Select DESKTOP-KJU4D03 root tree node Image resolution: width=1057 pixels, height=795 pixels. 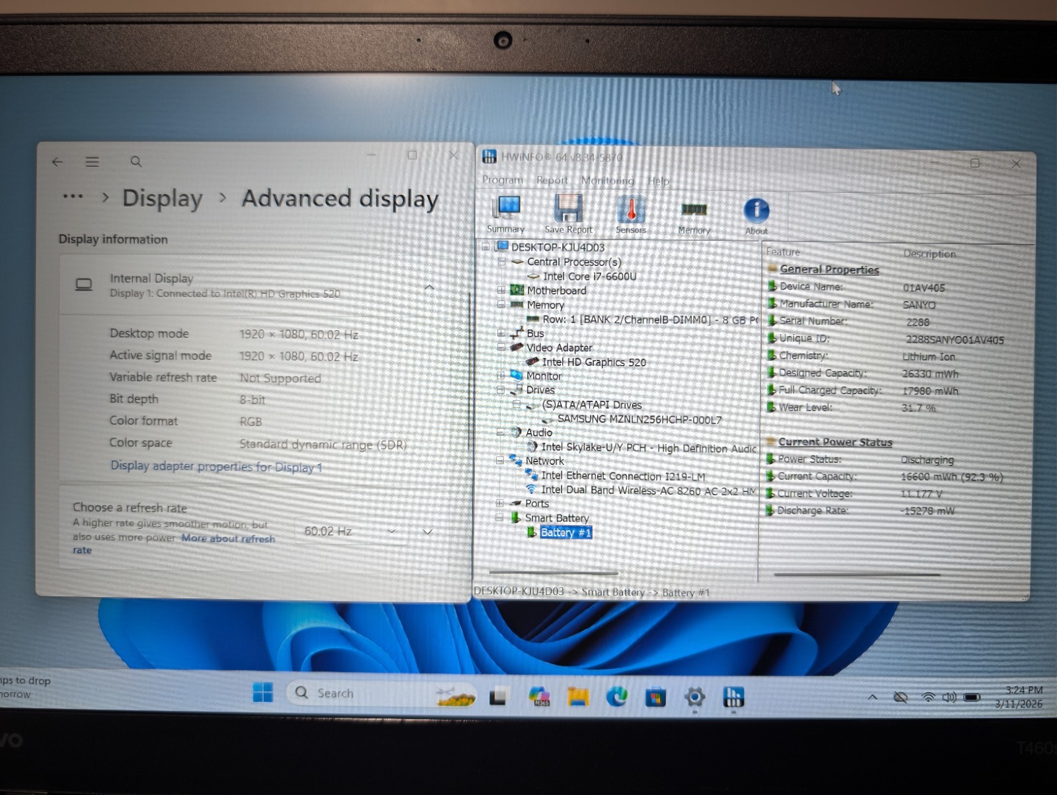pyautogui.click(x=558, y=247)
